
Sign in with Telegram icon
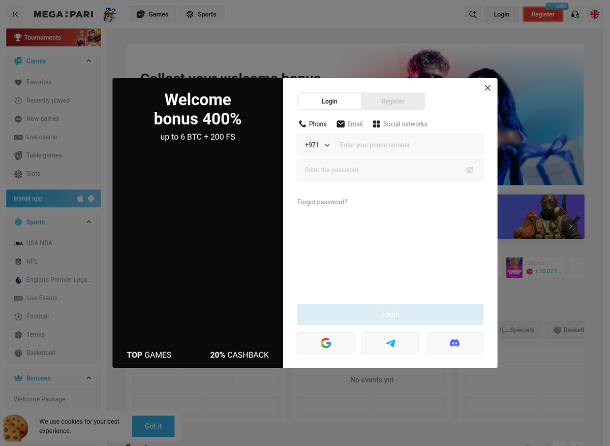pos(390,343)
